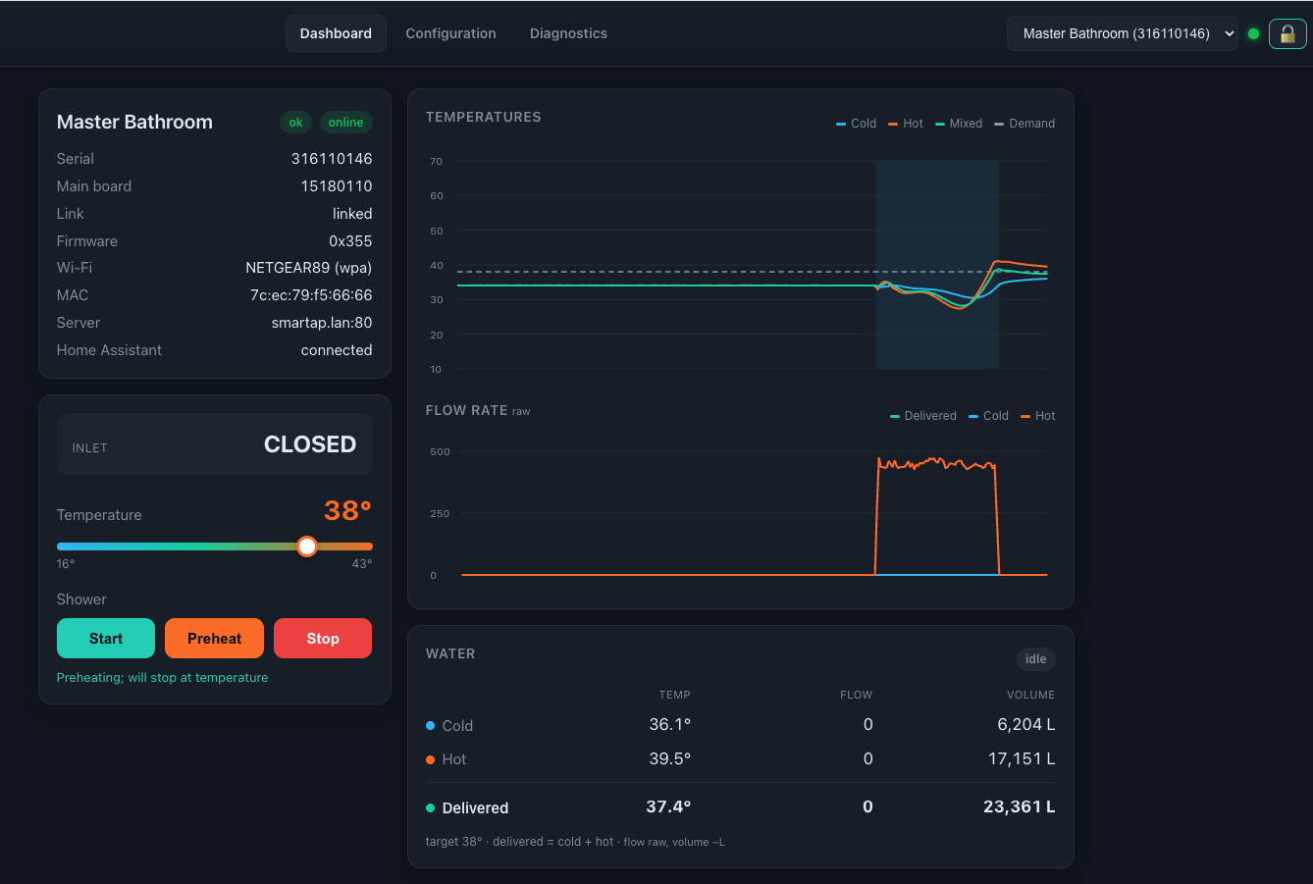
Task: Click the idle status badge in Water panel
Action: coord(1035,659)
